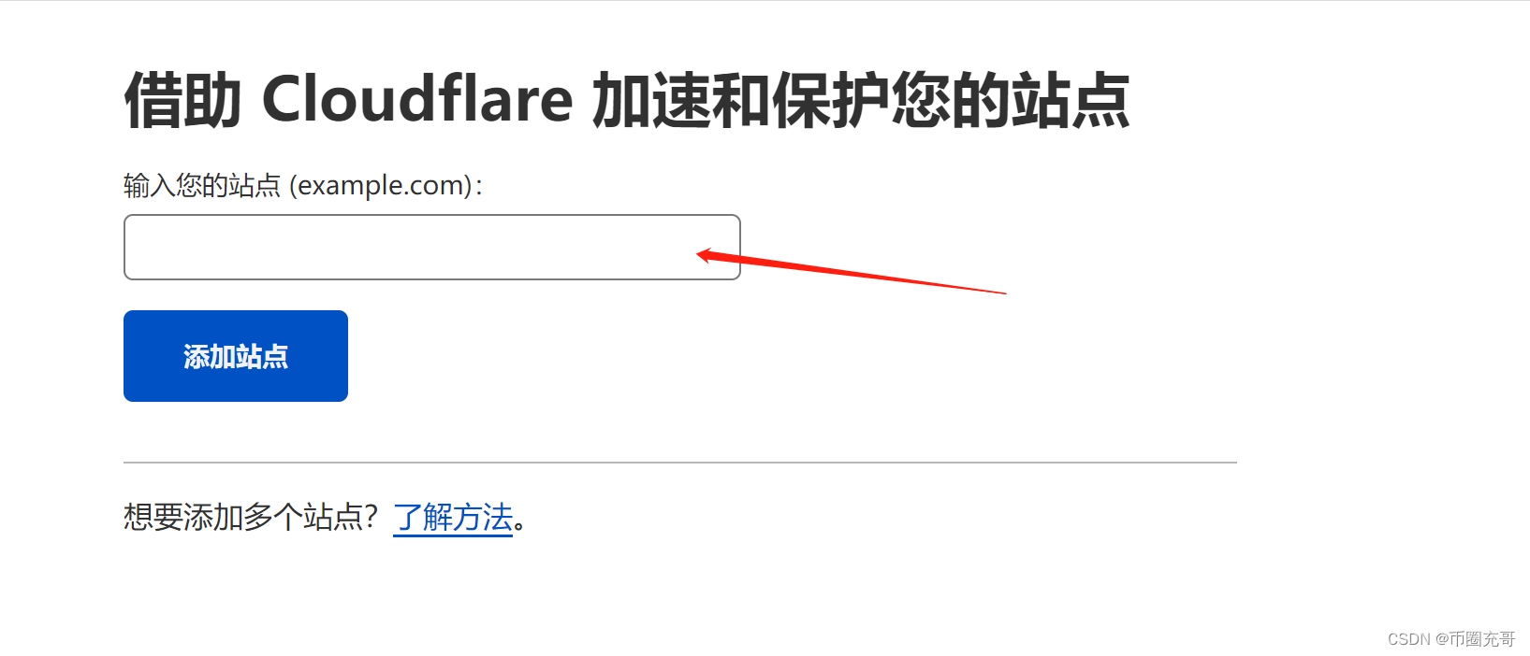Select the word Cloudflare in the heading
1530x656 pixels.
coord(417,99)
